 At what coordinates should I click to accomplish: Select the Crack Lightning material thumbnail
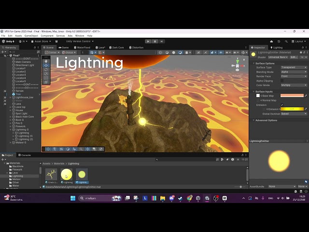click(51, 175)
